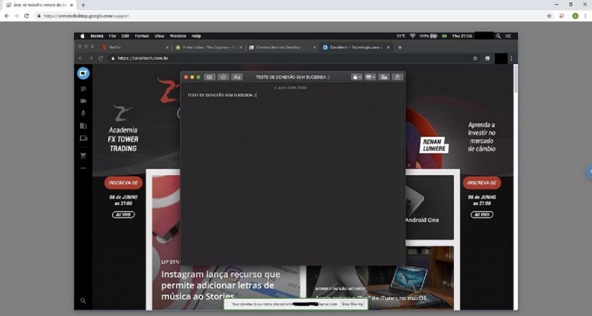Viewport: 592px width, 316px height.
Task: Click the Canaltech page vertical scrollbar
Action: (515, 79)
